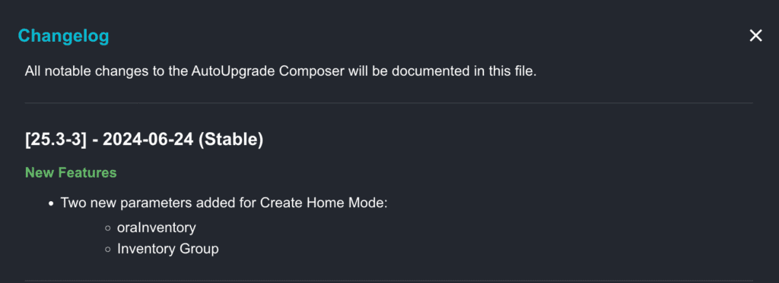Select the words AutoUpgrade Composer
Viewport: 779px width, 283px height.
coord(269,71)
